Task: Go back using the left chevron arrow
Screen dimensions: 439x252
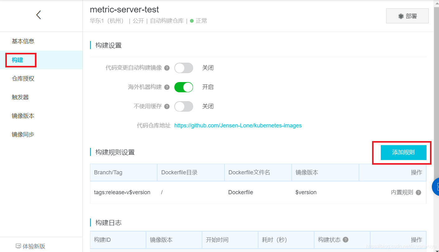Action: tap(39, 15)
